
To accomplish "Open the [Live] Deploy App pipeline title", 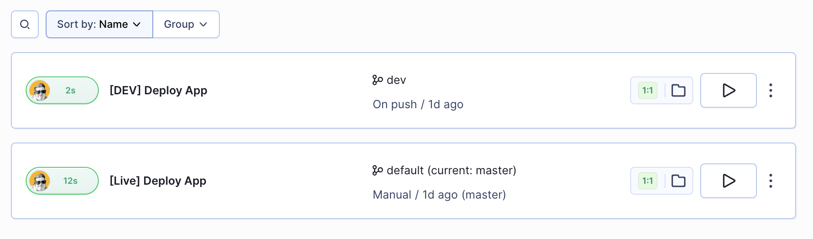I will [158, 181].
